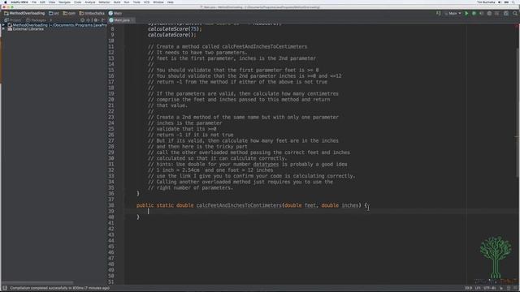Open the UTF-8 encoding selector
Image resolution: width=520 pixels, height=292 pixels.
(489, 288)
